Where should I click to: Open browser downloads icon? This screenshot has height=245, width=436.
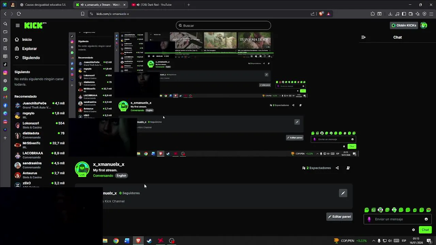pos(390,14)
